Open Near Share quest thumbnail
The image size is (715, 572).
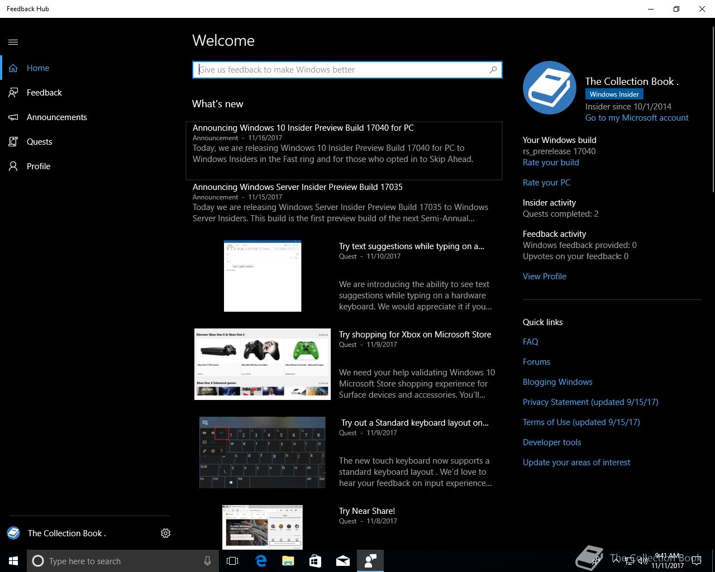(263, 527)
